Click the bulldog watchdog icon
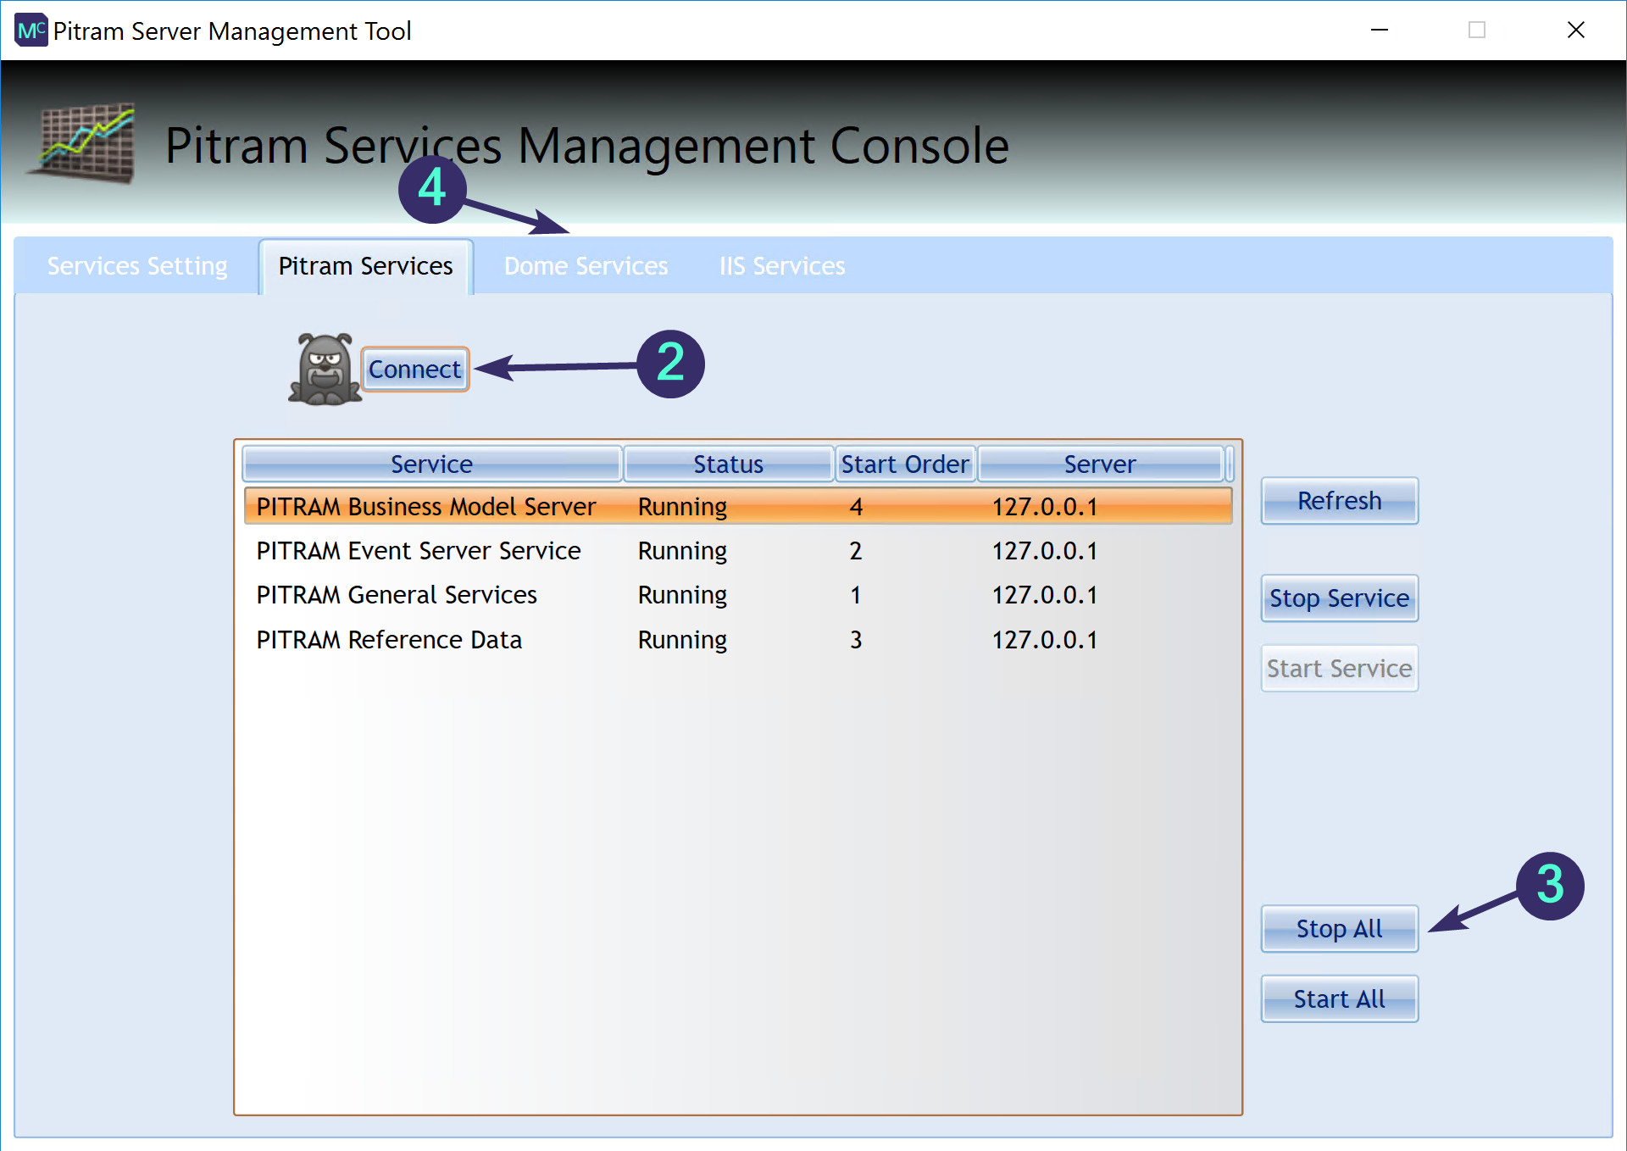The width and height of the screenshot is (1627, 1151). pyautogui.click(x=324, y=370)
